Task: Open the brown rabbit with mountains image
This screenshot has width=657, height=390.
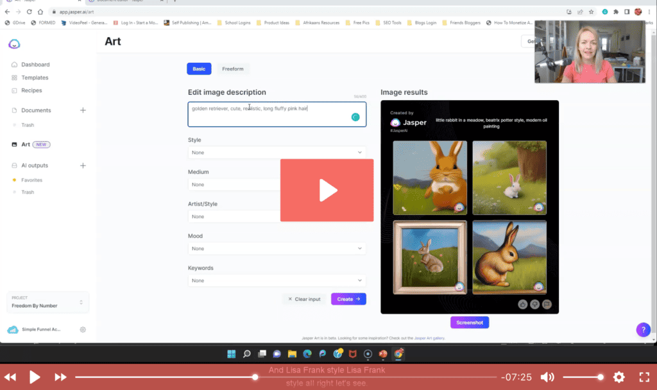Action: (x=509, y=257)
